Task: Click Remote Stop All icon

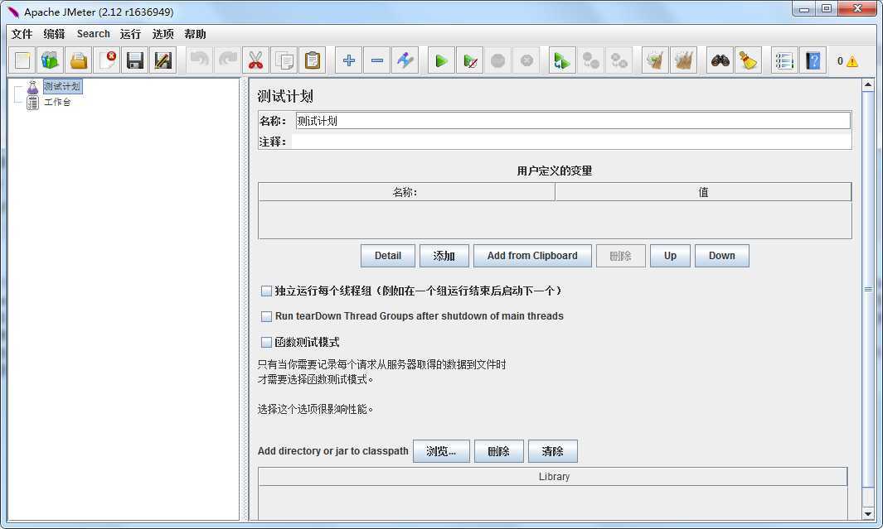Action: [x=590, y=60]
